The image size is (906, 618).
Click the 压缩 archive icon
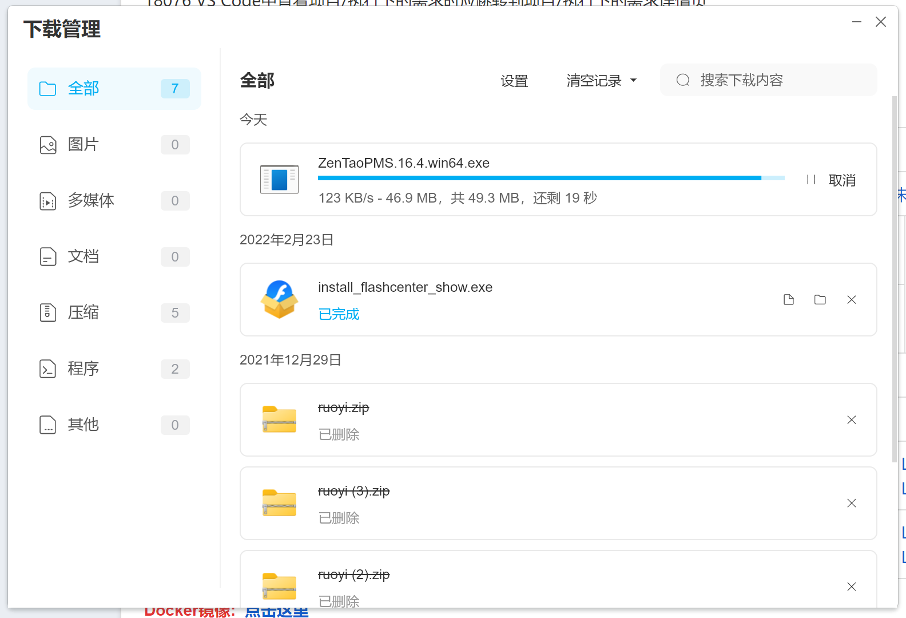tap(48, 313)
